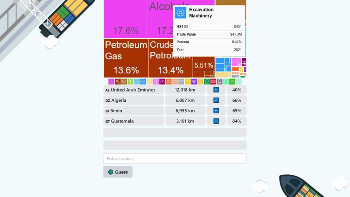350x197 pixels.
Task: Click the direction arrow in Guatemala row
Action: tap(216, 121)
